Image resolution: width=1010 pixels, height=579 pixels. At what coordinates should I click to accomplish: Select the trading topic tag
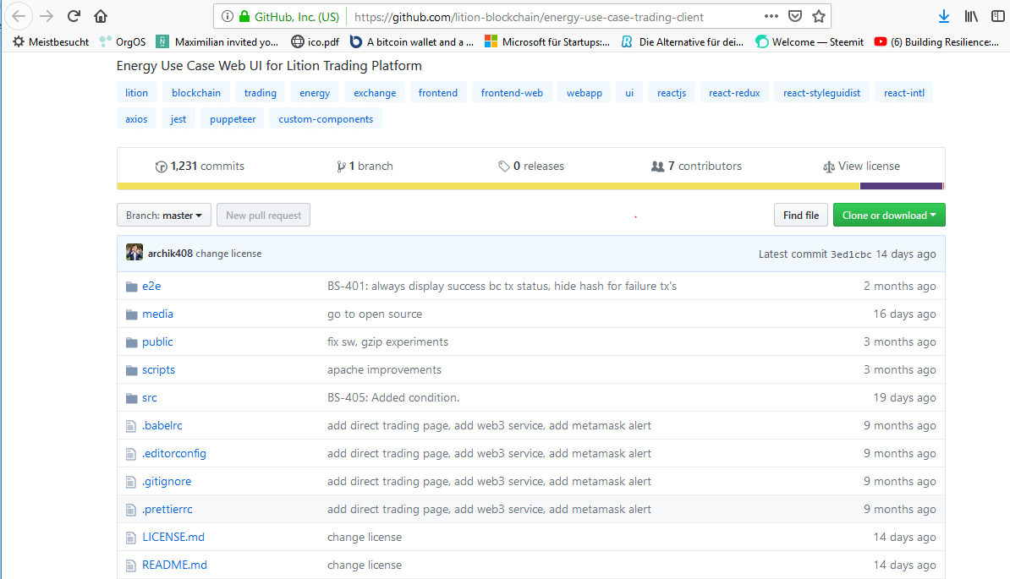[261, 93]
